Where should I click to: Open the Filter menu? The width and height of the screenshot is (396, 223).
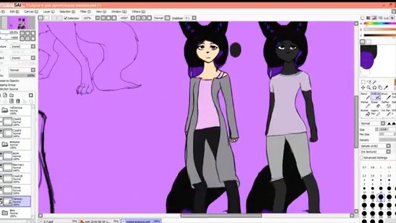pyautogui.click(x=85, y=12)
